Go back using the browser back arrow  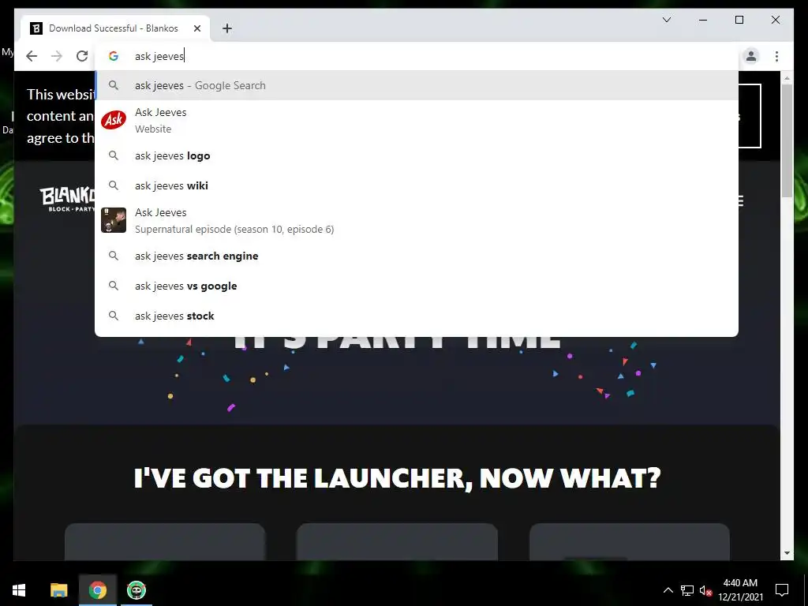click(x=32, y=56)
